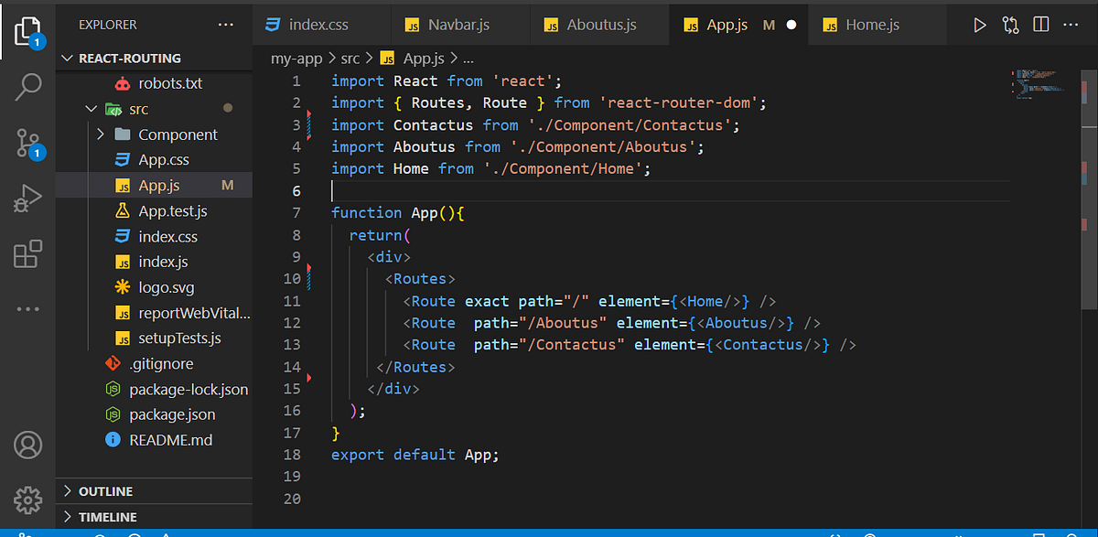The image size is (1098, 537).
Task: Open the Search view
Action: coord(27,88)
